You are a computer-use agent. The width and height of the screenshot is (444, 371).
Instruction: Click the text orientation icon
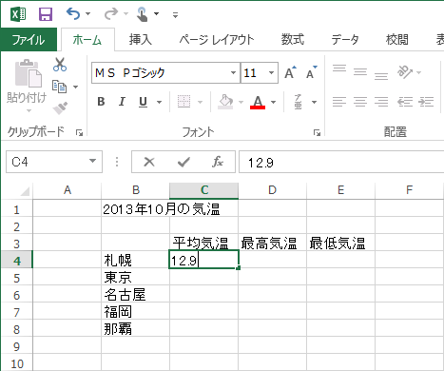405,72
